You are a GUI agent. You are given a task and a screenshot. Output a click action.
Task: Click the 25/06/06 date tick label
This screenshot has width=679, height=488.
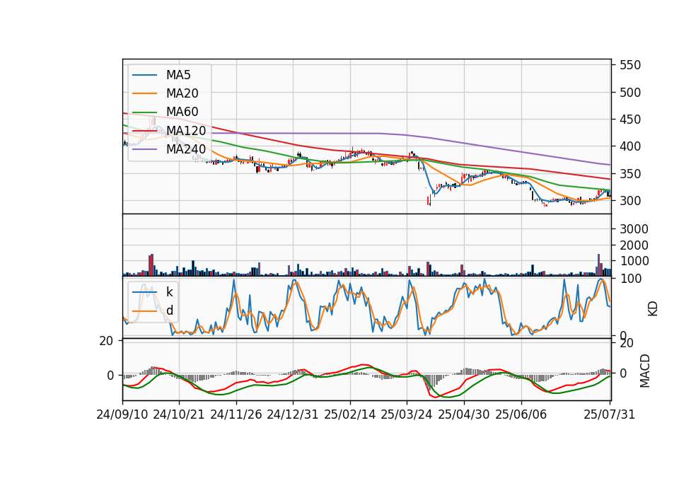click(521, 414)
